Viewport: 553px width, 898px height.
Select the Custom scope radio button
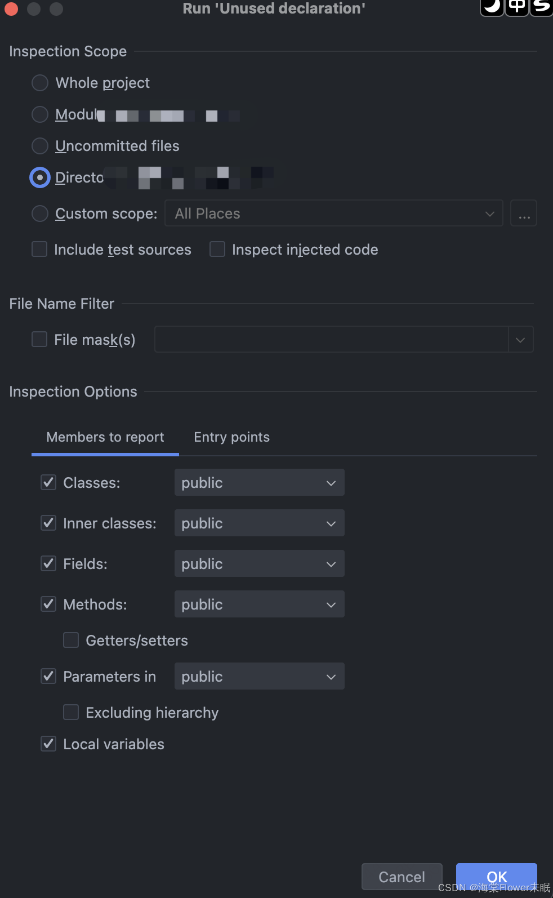pos(40,214)
